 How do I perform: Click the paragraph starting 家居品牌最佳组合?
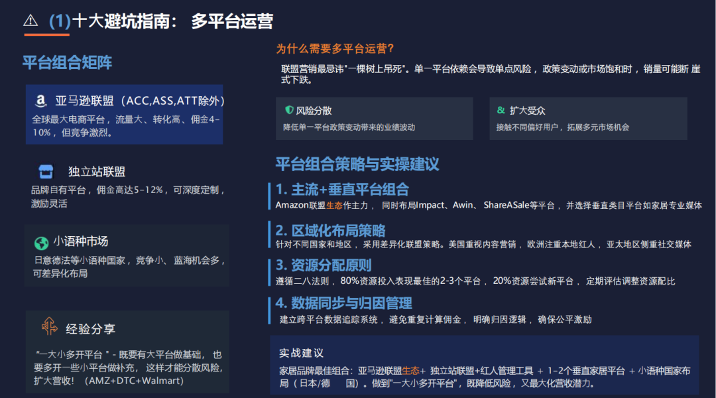[x=485, y=377]
